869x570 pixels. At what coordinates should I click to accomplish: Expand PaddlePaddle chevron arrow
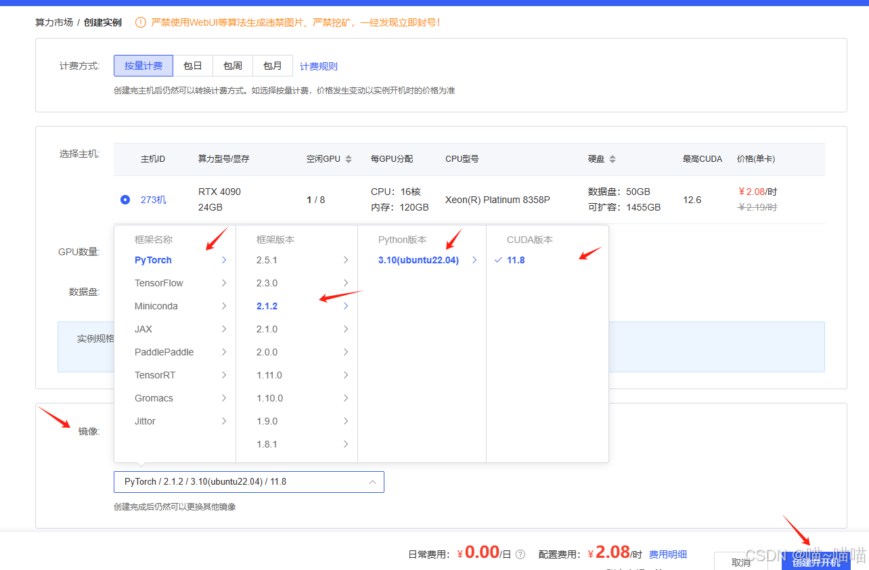click(224, 352)
